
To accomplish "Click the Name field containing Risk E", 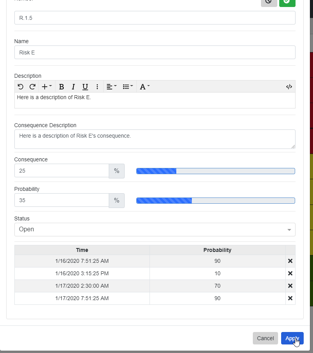I will 155,52.
